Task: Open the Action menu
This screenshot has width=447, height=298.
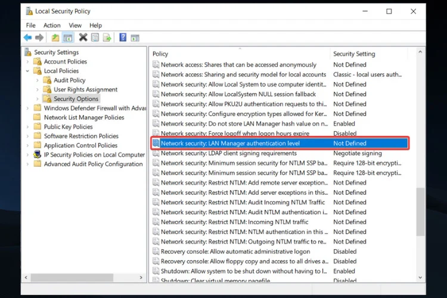Action: tap(52, 26)
